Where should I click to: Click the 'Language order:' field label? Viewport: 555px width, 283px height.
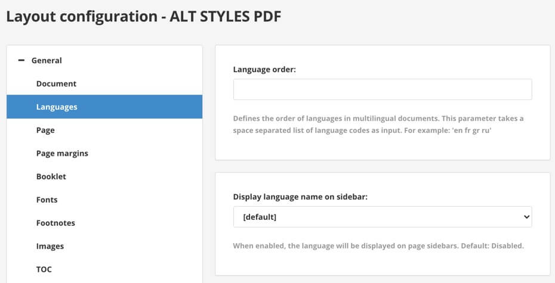pyautogui.click(x=264, y=69)
